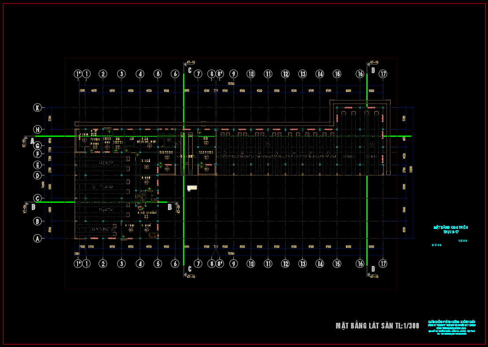The image size is (488, 347).
Task: Click bottom-row grid bubble 13
Action: pos(302,264)
